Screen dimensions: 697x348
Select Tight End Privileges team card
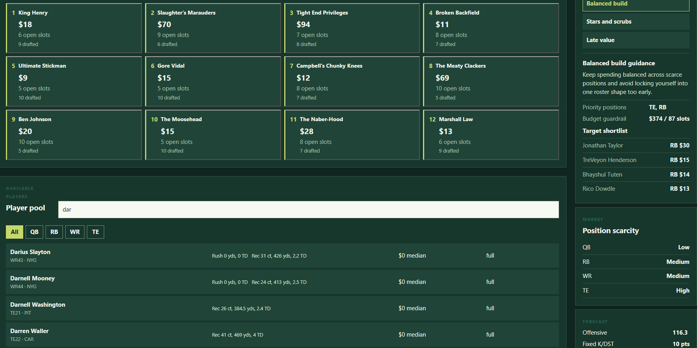coord(352,28)
